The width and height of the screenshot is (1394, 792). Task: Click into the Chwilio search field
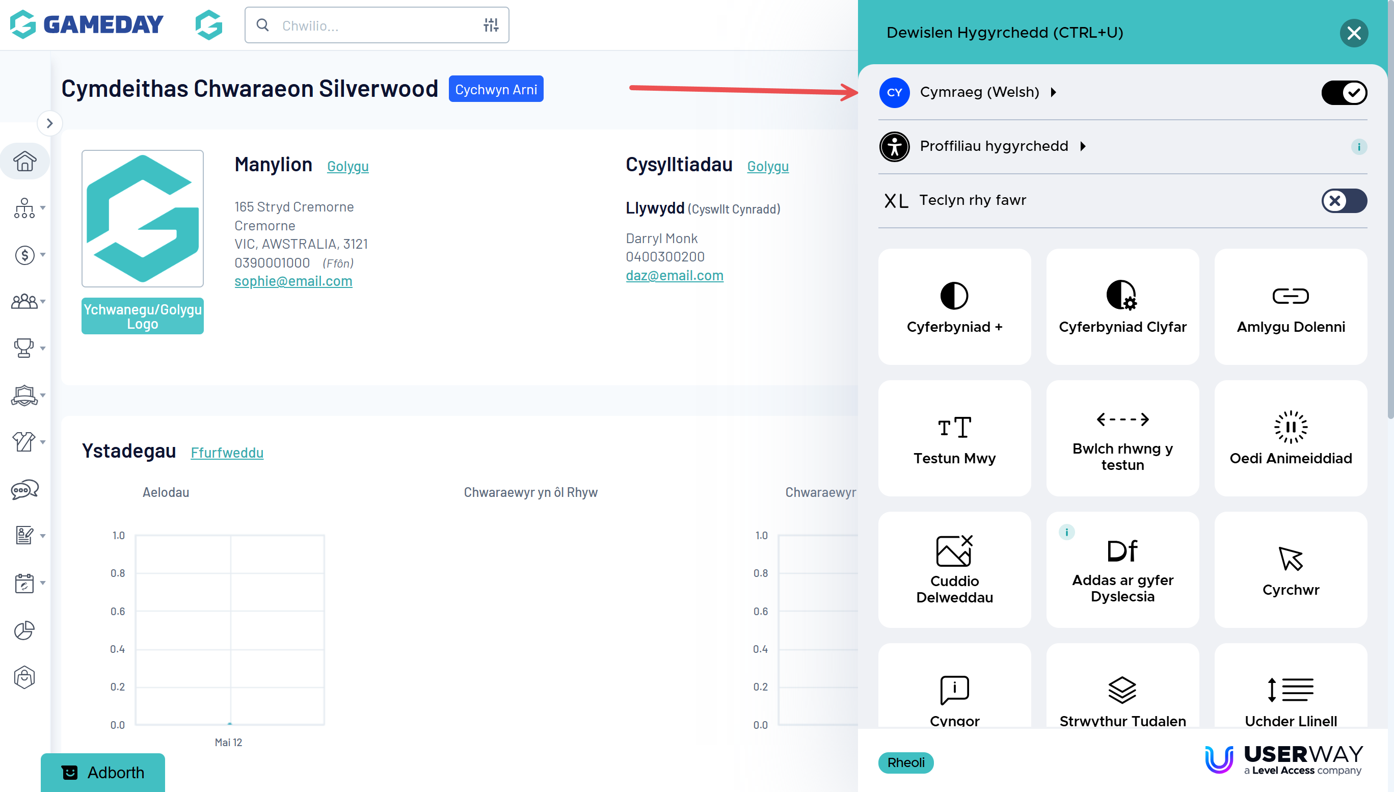coord(375,25)
